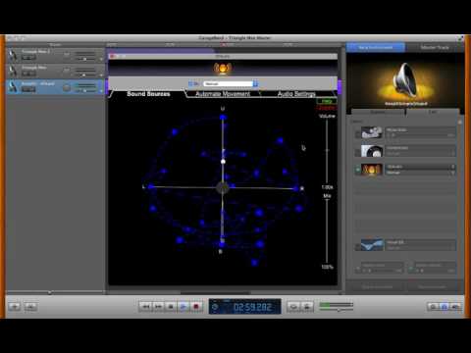The image size is (471, 353).
Task: Open the 3D audio effect name dropdown
Action: point(421,167)
